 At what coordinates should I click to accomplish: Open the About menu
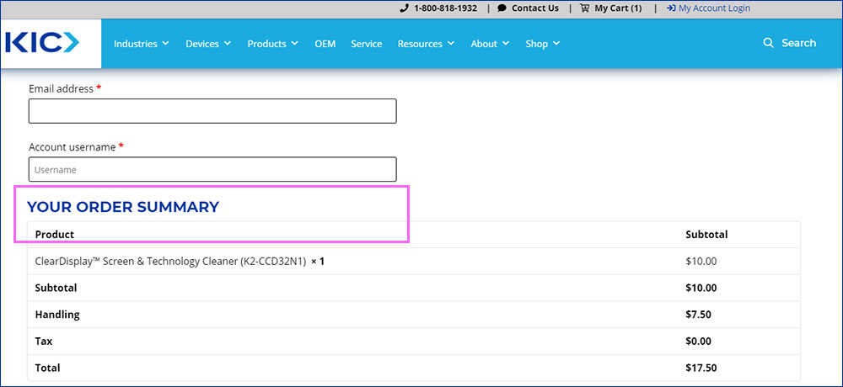(x=484, y=44)
